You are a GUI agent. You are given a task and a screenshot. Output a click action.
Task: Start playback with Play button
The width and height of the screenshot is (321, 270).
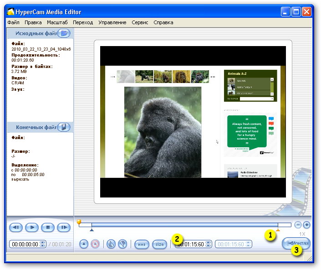point(32,228)
